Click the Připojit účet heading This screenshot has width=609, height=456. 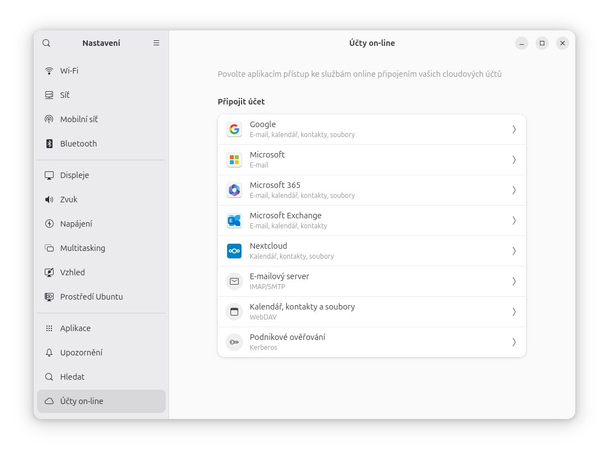[x=241, y=102]
